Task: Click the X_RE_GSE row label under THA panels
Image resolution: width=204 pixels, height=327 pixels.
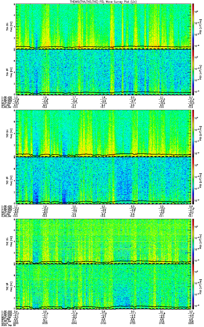Action: tap(5, 97)
